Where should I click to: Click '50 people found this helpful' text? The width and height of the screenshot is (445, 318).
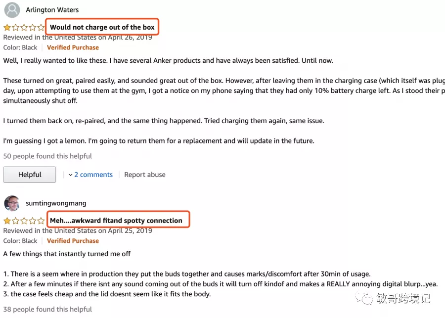click(47, 156)
